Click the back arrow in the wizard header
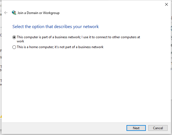The image size is (172, 135). 6,13
